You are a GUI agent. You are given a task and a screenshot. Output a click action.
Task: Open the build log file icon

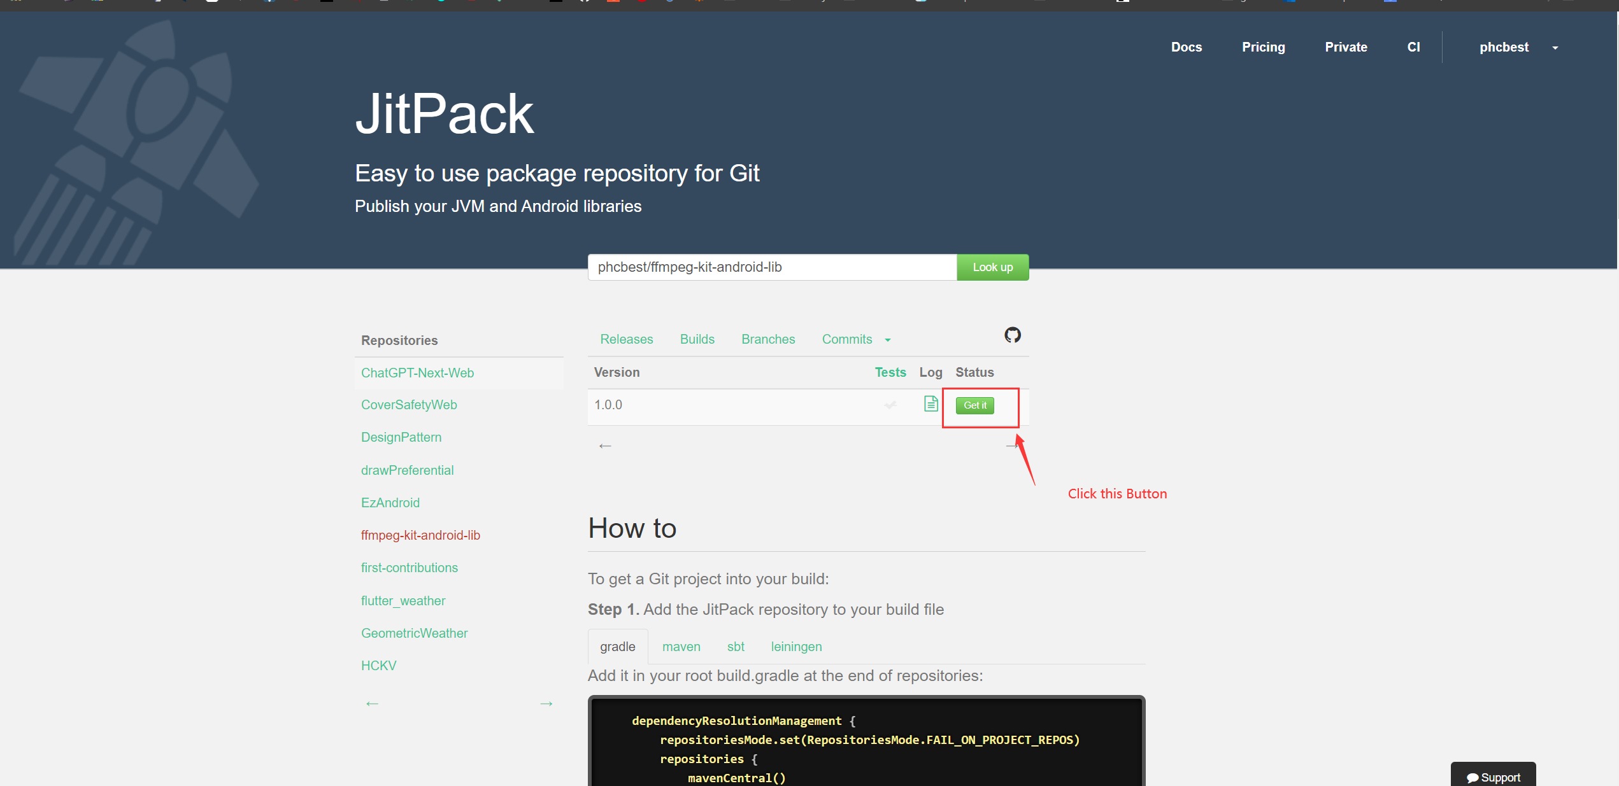pyautogui.click(x=931, y=404)
